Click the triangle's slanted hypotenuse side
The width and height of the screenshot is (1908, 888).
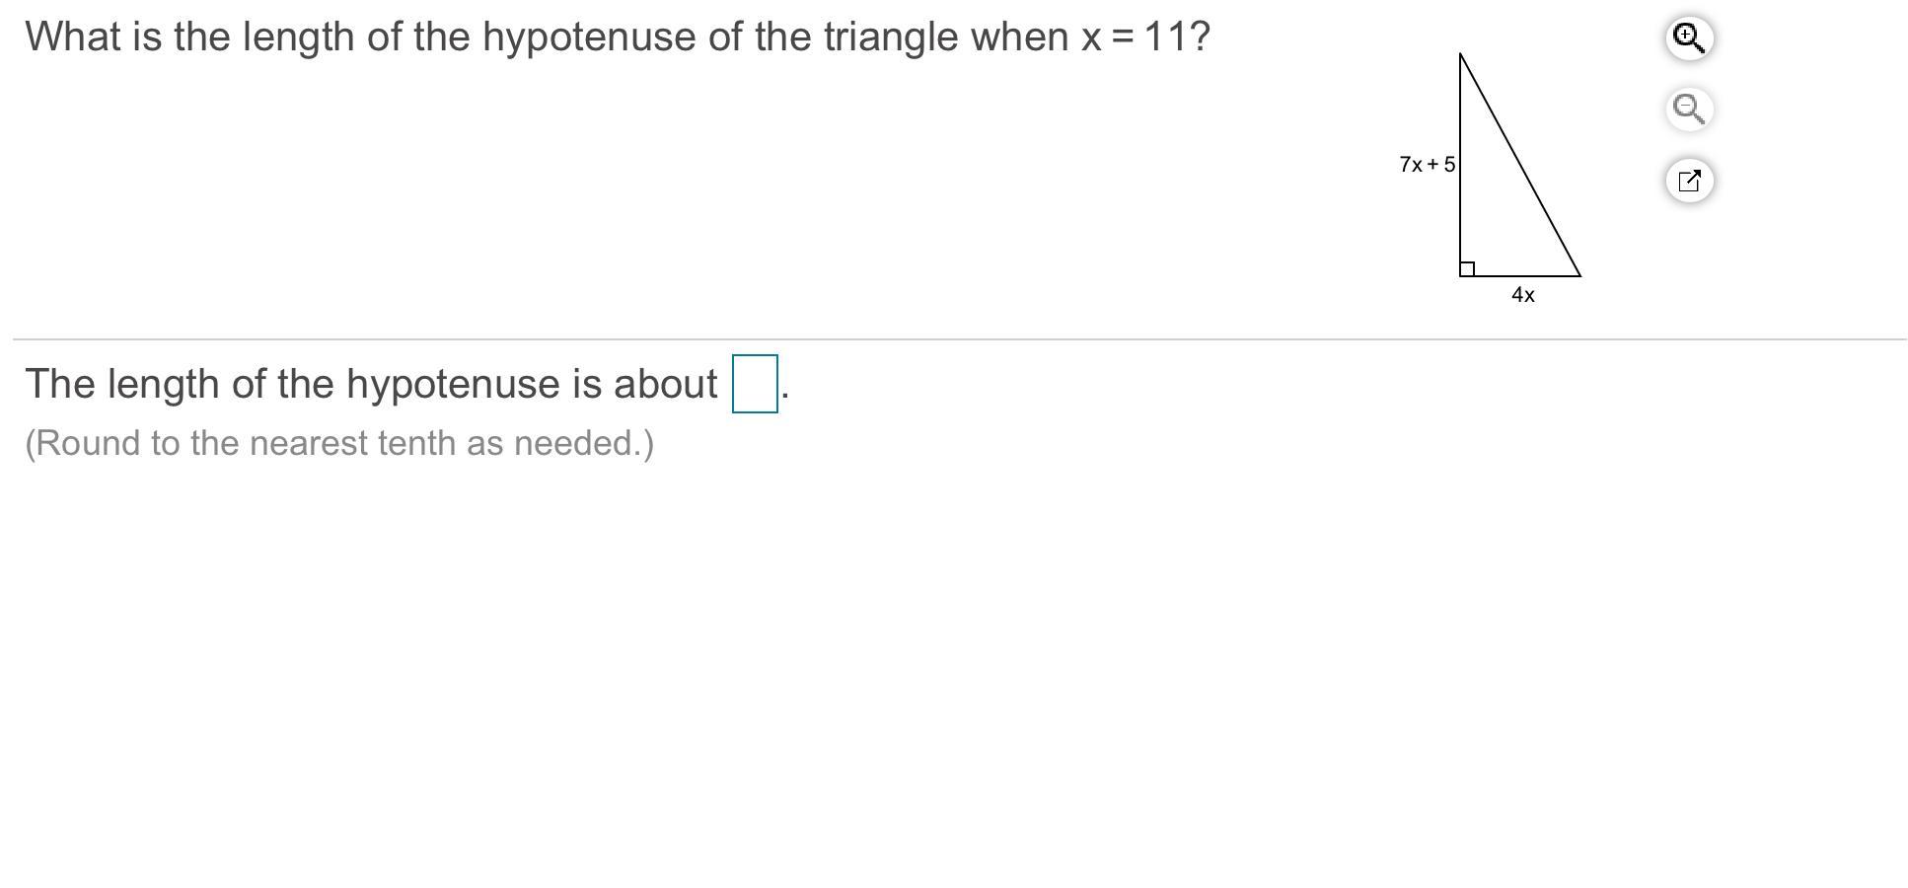1520,165
